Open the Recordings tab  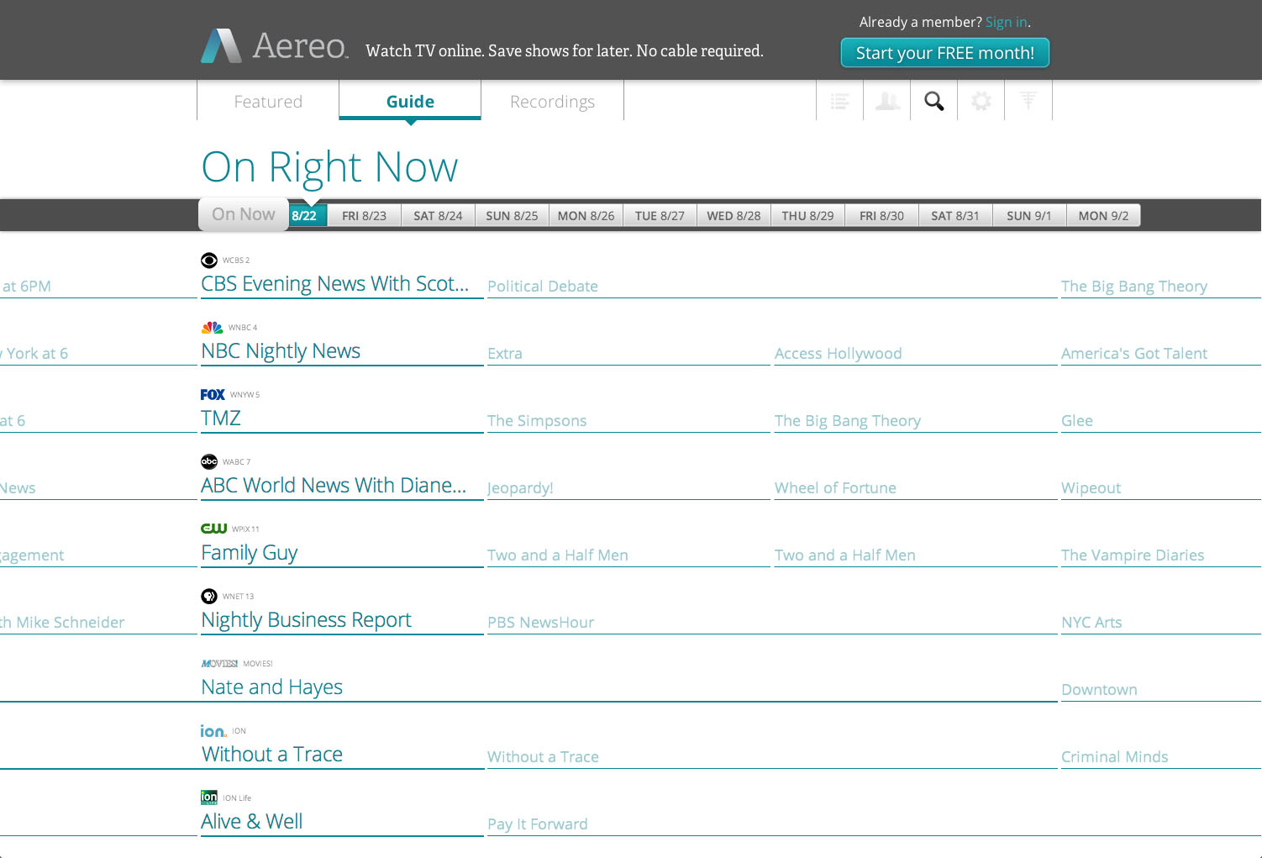point(552,102)
